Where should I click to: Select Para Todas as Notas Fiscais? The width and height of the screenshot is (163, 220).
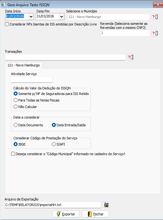click(x=15, y=100)
